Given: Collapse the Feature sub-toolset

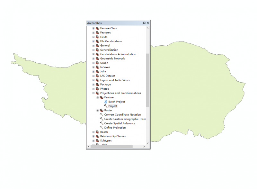Looking at the screenshot, I should coord(98,97).
